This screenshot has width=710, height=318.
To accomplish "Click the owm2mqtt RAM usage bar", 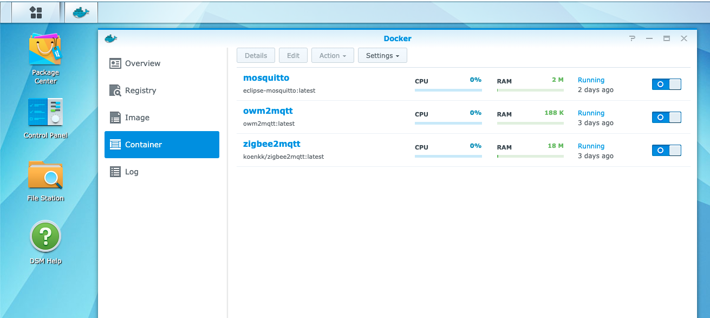I will point(530,124).
